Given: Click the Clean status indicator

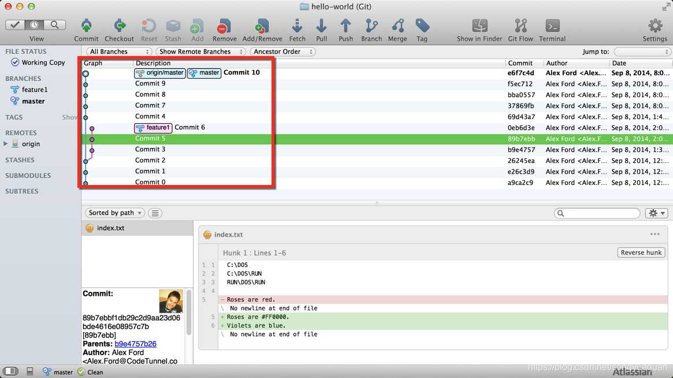Looking at the screenshot, I should coord(91,372).
